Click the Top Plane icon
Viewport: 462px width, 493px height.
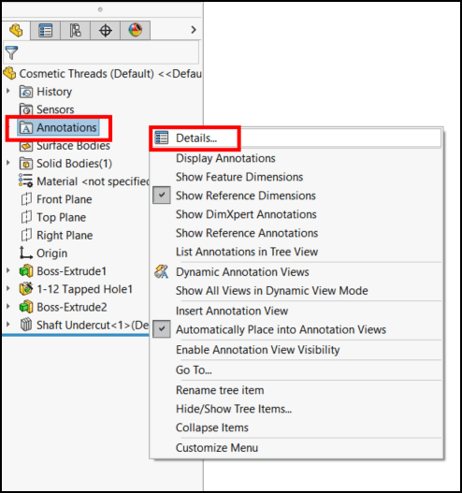26,217
